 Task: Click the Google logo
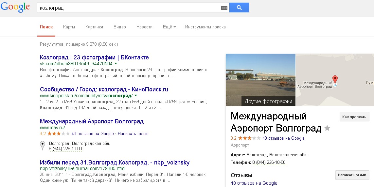click(x=15, y=8)
